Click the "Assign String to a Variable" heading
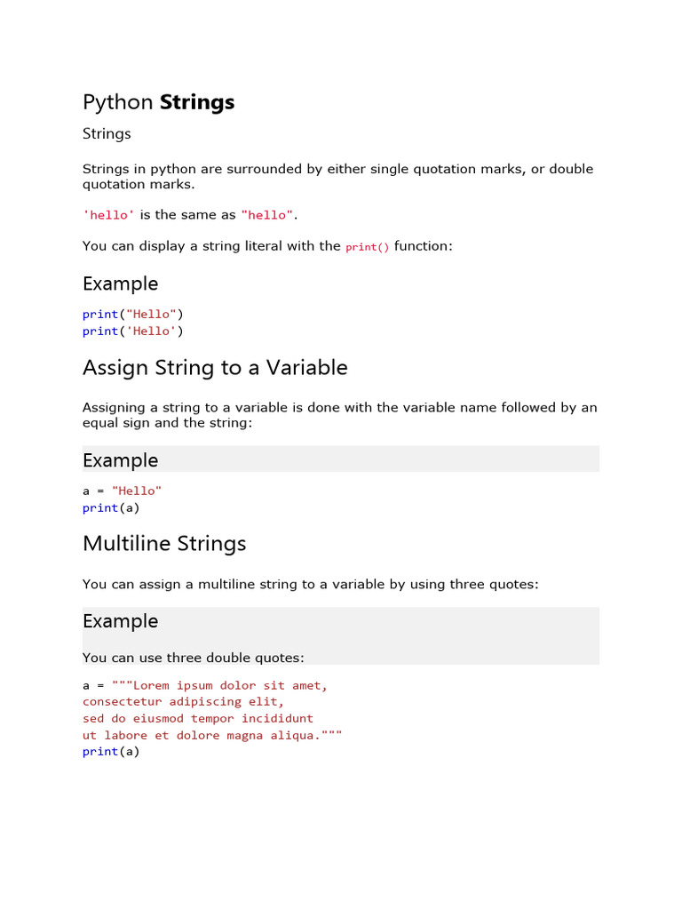The image size is (682, 910). coord(215,367)
